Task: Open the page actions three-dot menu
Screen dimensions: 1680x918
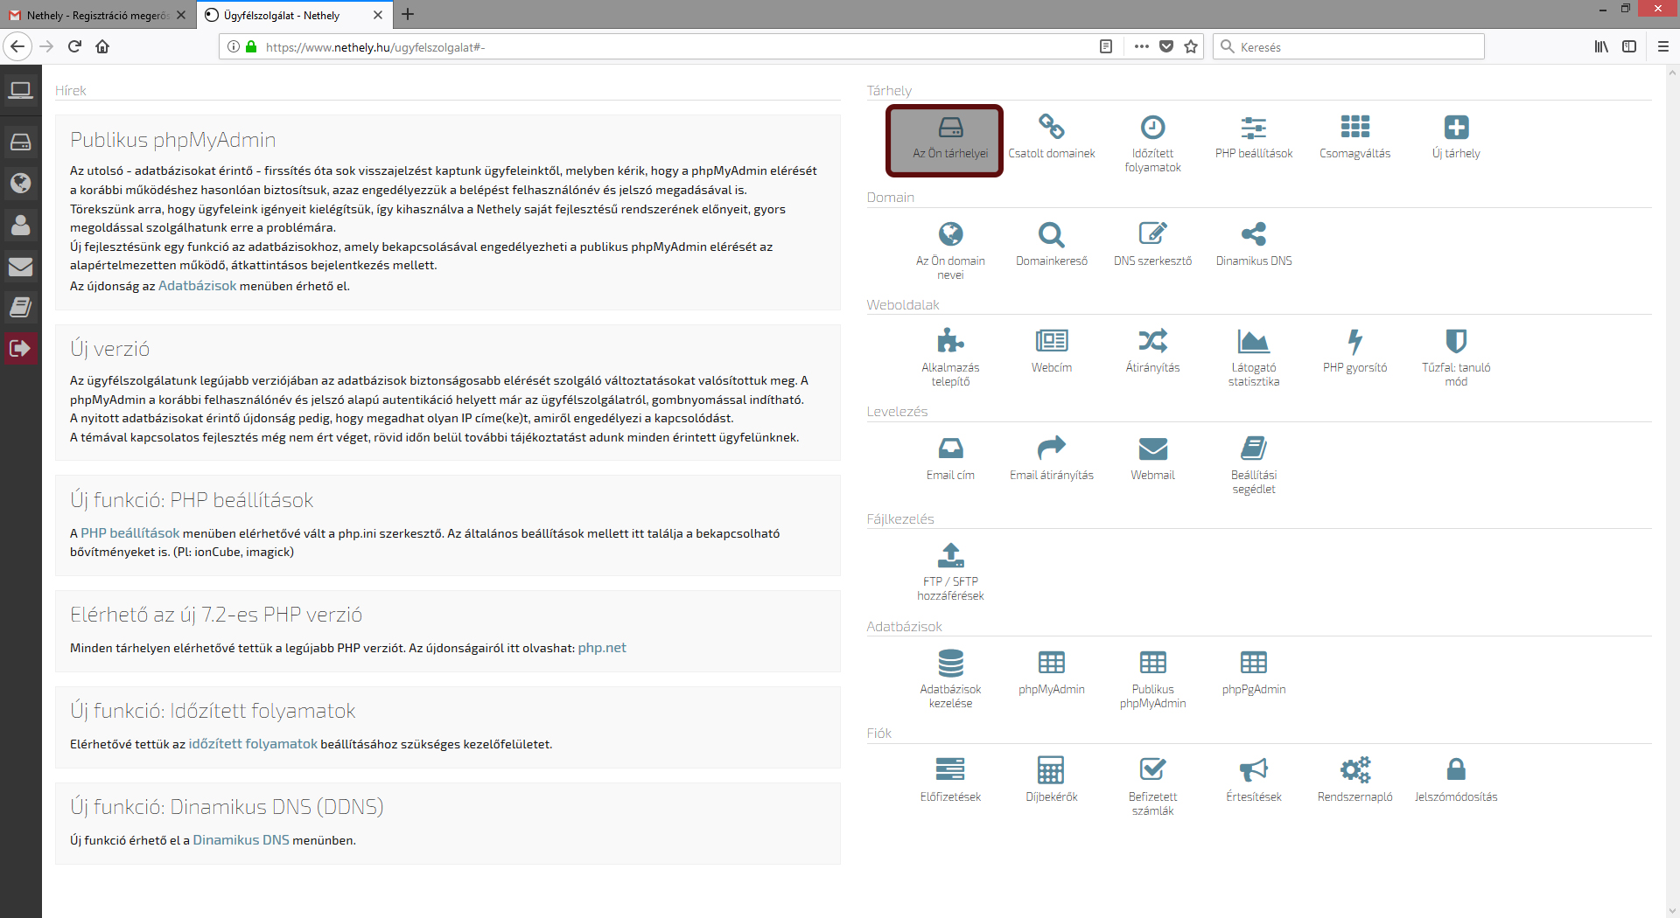Action: (1141, 46)
